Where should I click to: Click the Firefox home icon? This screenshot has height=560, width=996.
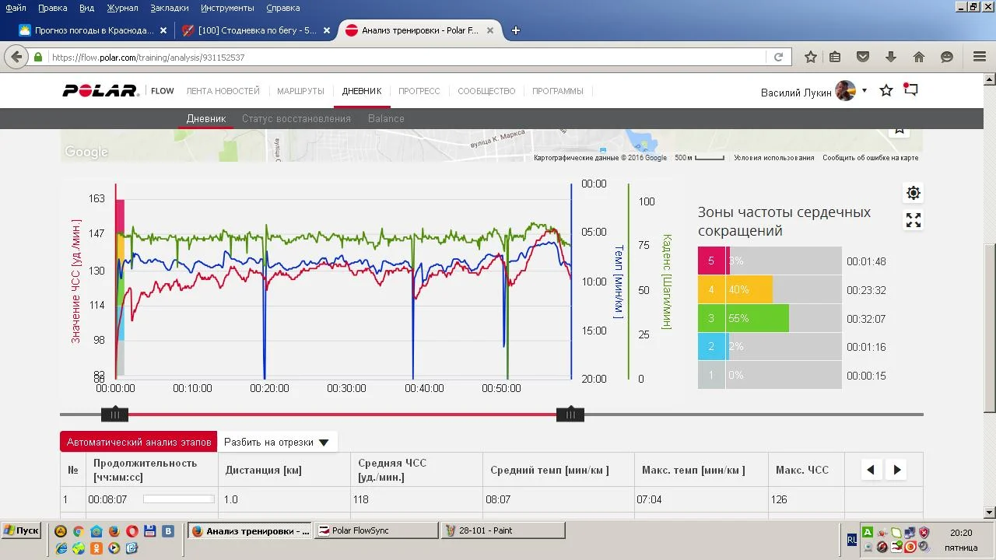[x=919, y=57]
